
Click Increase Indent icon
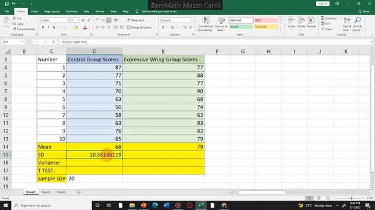coord(121,27)
